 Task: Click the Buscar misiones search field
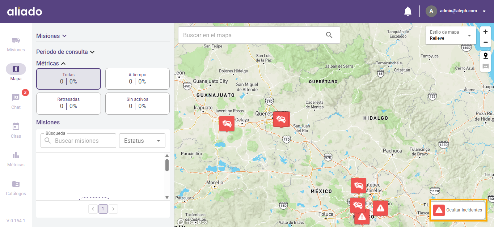(83, 141)
